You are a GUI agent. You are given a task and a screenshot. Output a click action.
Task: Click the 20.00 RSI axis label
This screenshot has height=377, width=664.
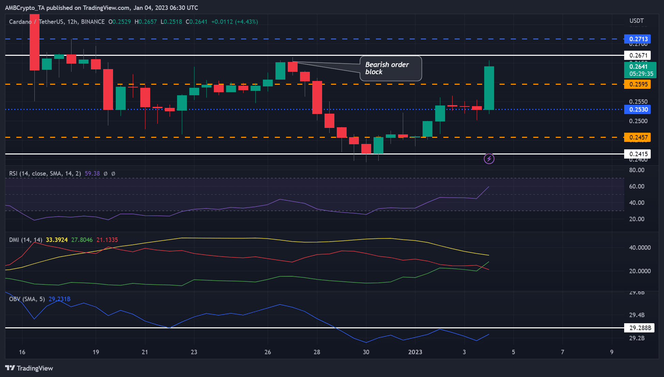click(637, 219)
